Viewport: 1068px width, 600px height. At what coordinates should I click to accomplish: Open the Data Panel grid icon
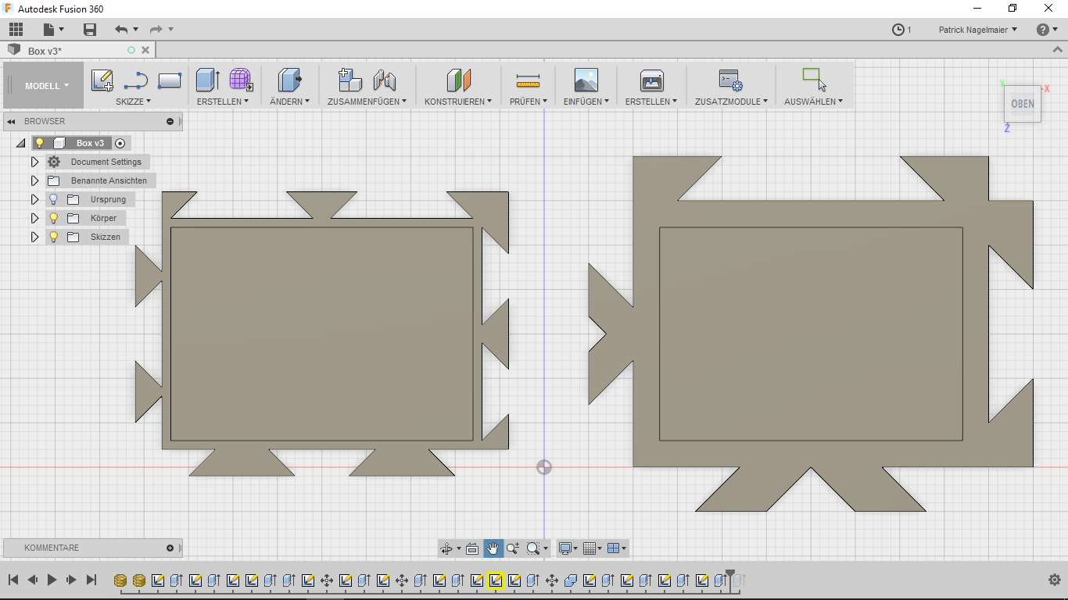click(x=16, y=28)
